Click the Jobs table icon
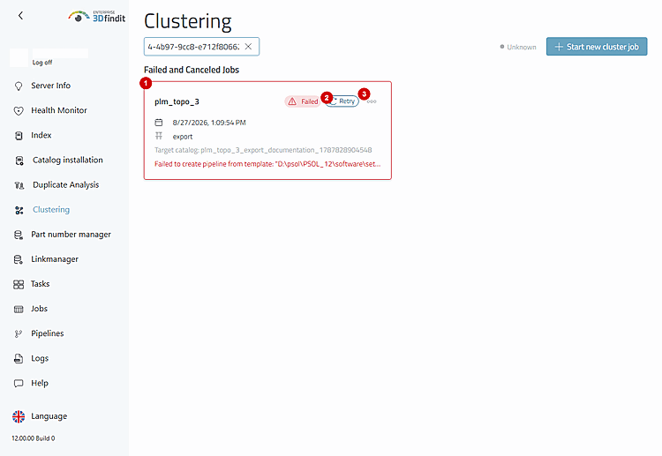Image resolution: width=662 pixels, height=456 pixels. pyautogui.click(x=19, y=310)
